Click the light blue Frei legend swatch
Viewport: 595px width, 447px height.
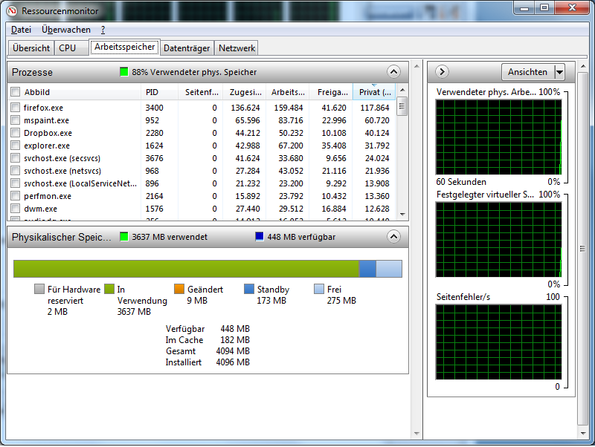tap(319, 289)
